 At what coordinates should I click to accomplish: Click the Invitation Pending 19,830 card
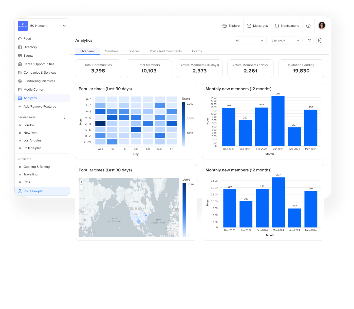301,69
